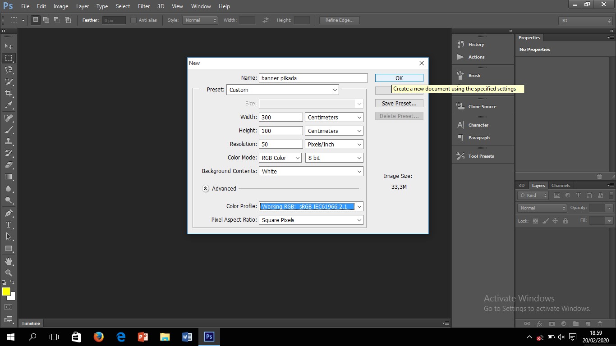
Task: Select the Gradient tool
Action: 9,177
